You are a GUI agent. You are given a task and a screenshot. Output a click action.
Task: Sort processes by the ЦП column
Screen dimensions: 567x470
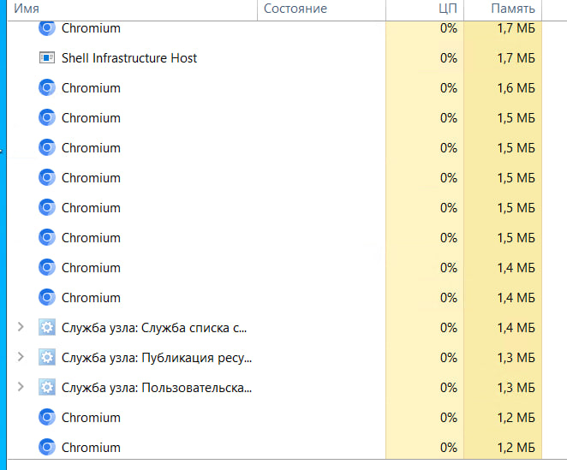click(x=449, y=9)
